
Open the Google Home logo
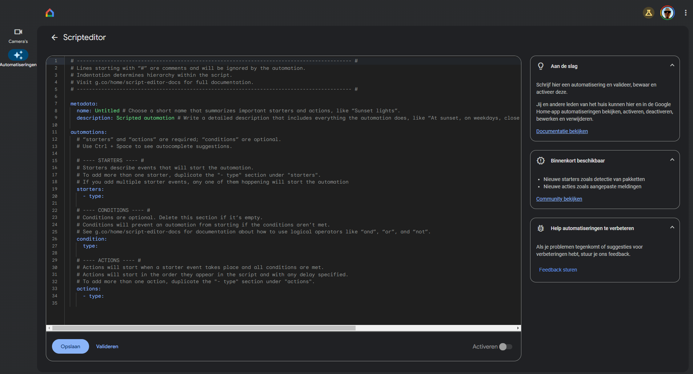pos(49,12)
